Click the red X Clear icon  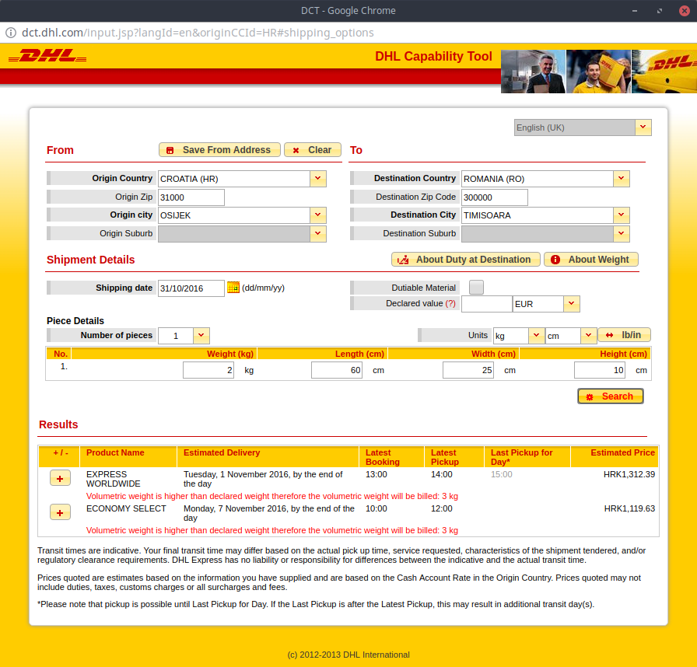tap(295, 149)
